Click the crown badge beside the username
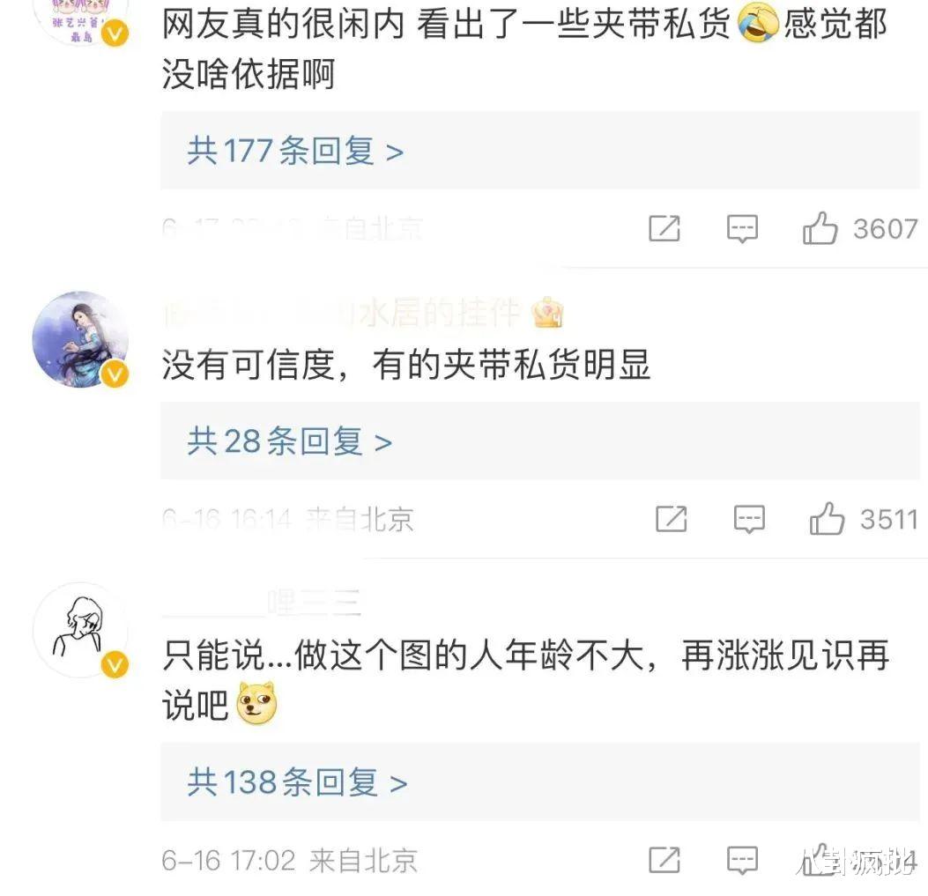This screenshot has width=928, height=896. [x=547, y=313]
